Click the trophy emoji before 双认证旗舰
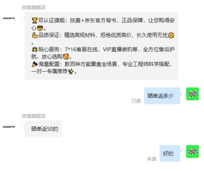The width and height of the screenshot is (204, 171). [35, 20]
